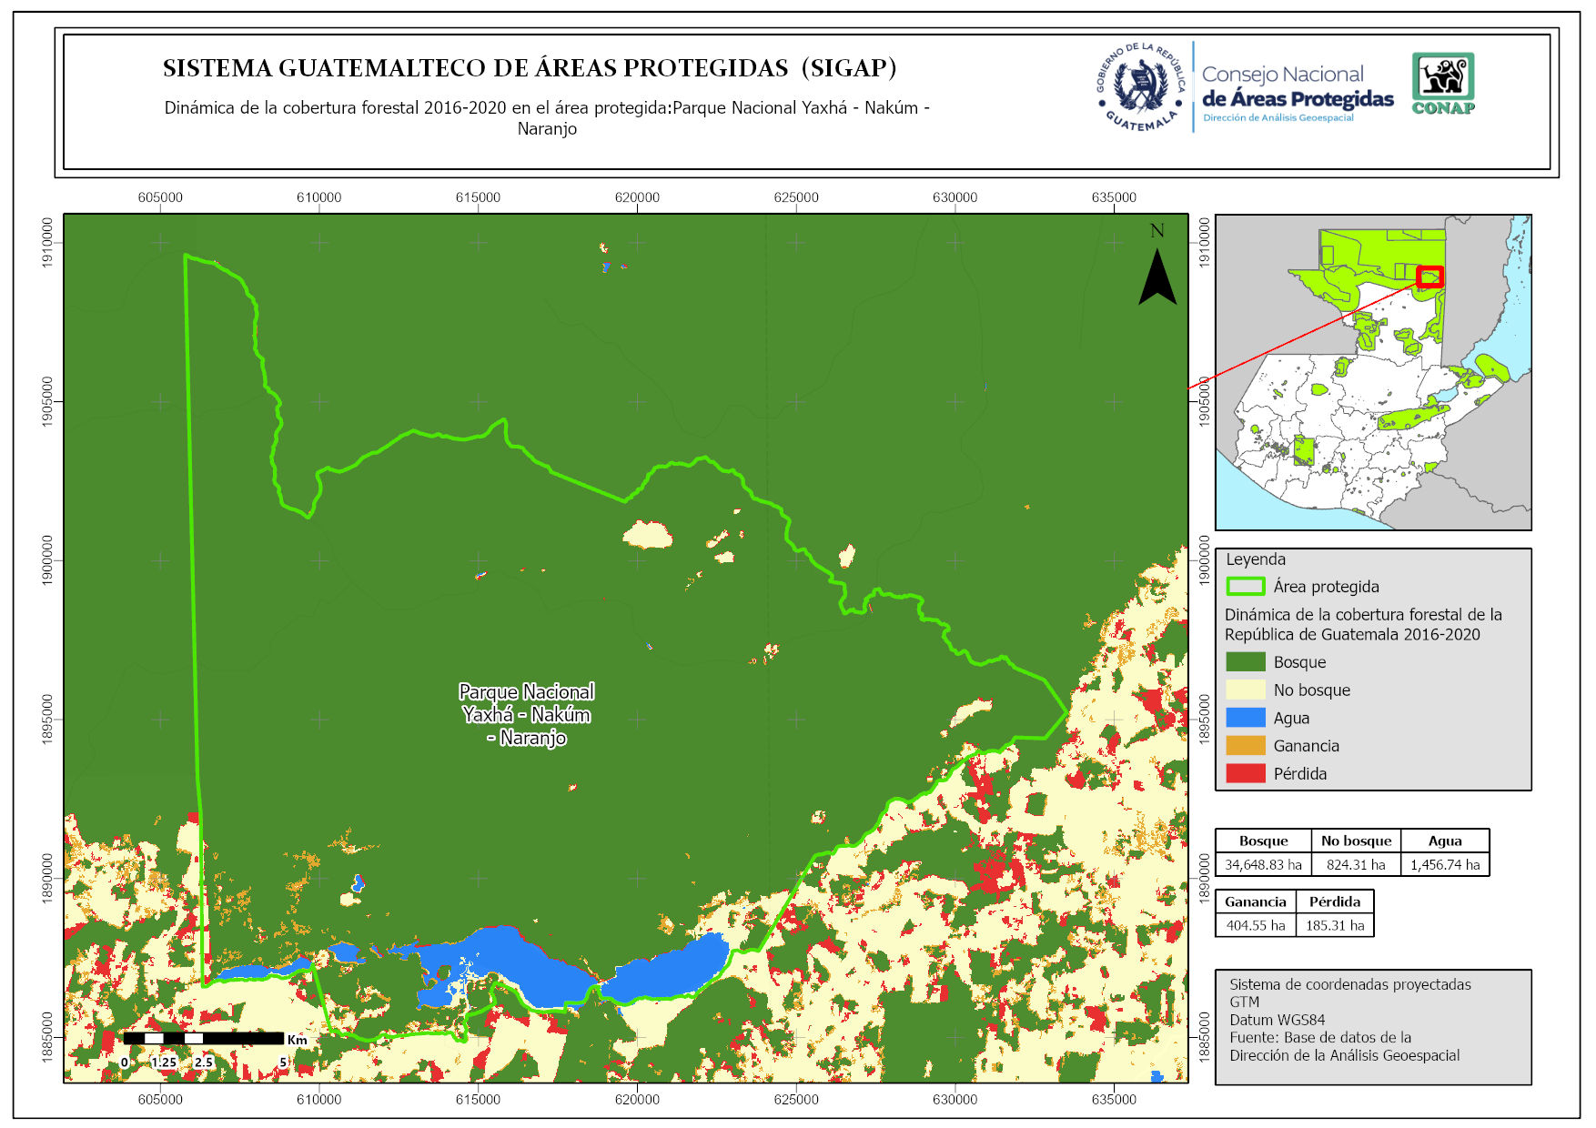Screen dimensions: 1596x1128
Task: Select the Pérdida red legend swatch
Action: (1245, 773)
